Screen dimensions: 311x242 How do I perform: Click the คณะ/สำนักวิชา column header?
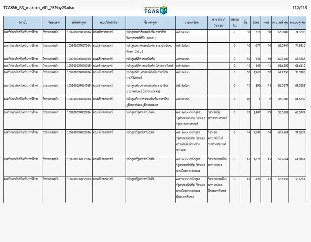click(109, 22)
